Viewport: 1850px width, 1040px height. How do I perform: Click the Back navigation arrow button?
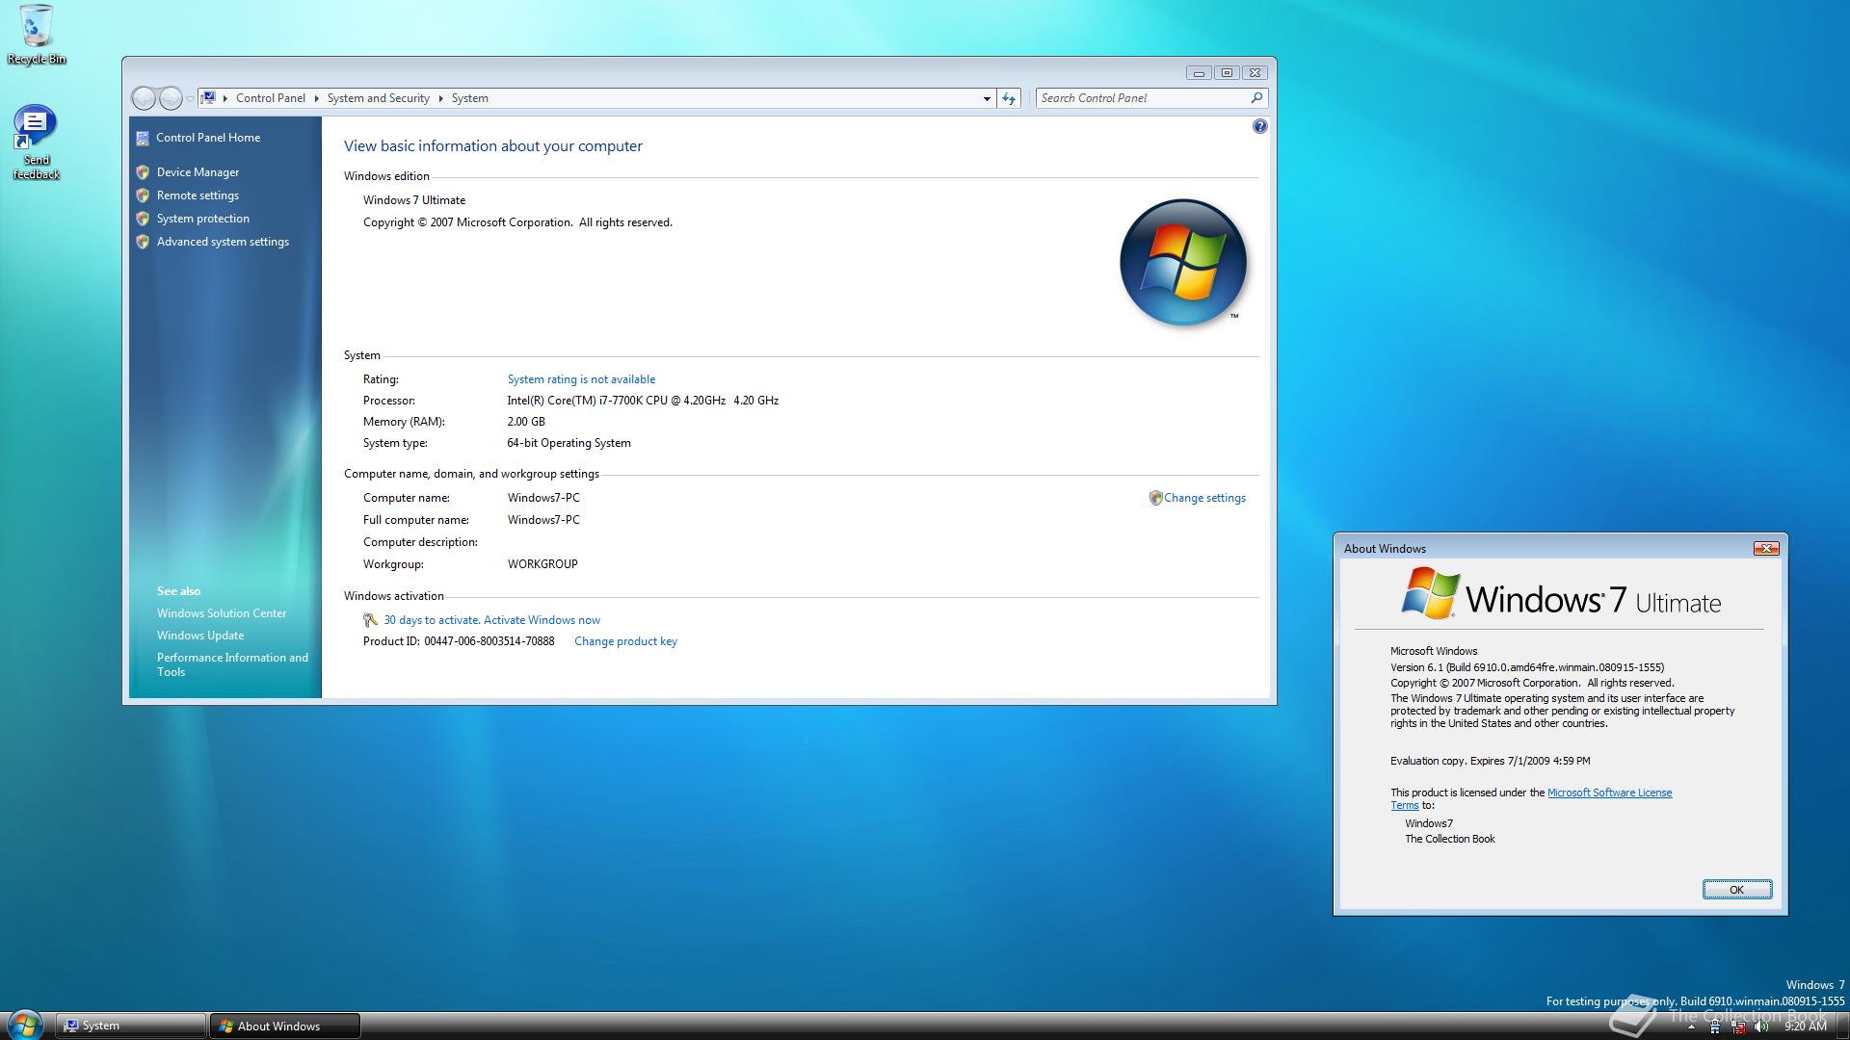[x=144, y=98]
